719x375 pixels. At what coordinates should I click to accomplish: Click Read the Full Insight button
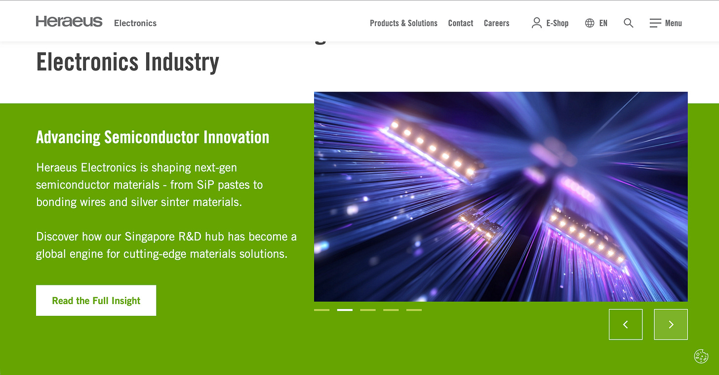pyautogui.click(x=96, y=301)
